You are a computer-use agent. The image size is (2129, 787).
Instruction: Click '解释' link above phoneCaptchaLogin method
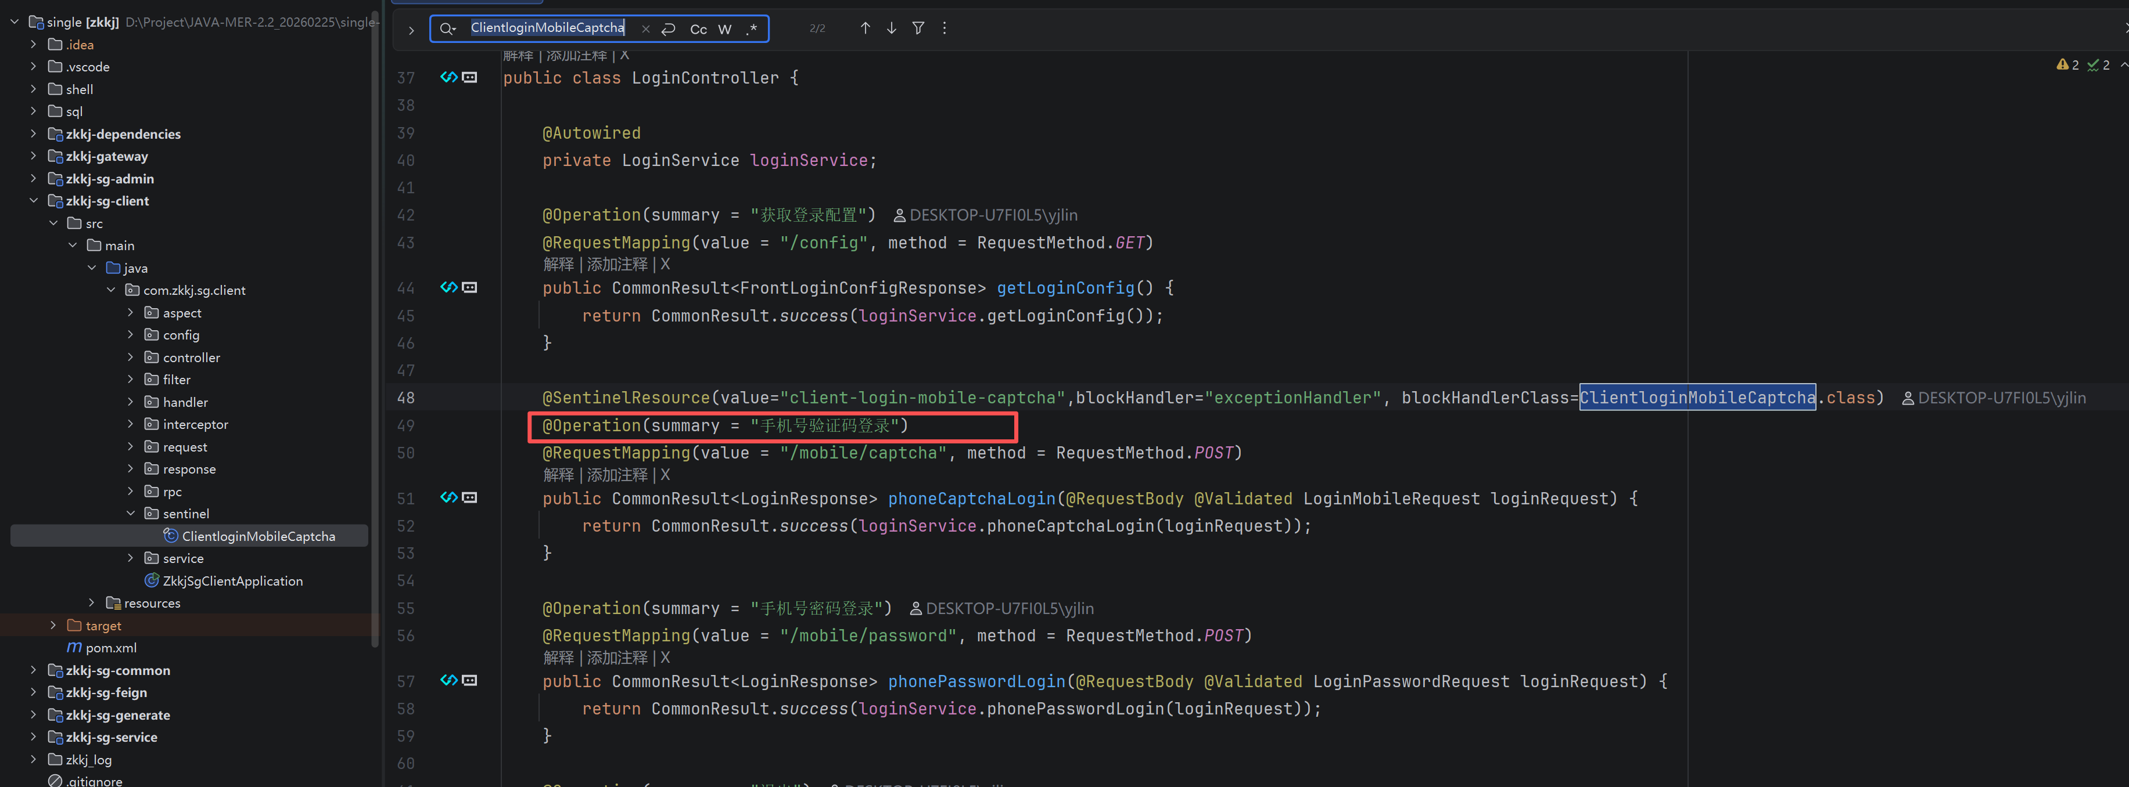click(x=558, y=476)
